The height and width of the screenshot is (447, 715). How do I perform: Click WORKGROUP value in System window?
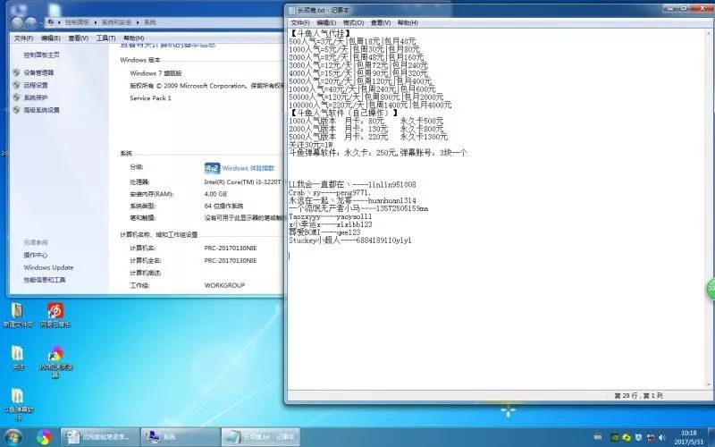point(224,285)
